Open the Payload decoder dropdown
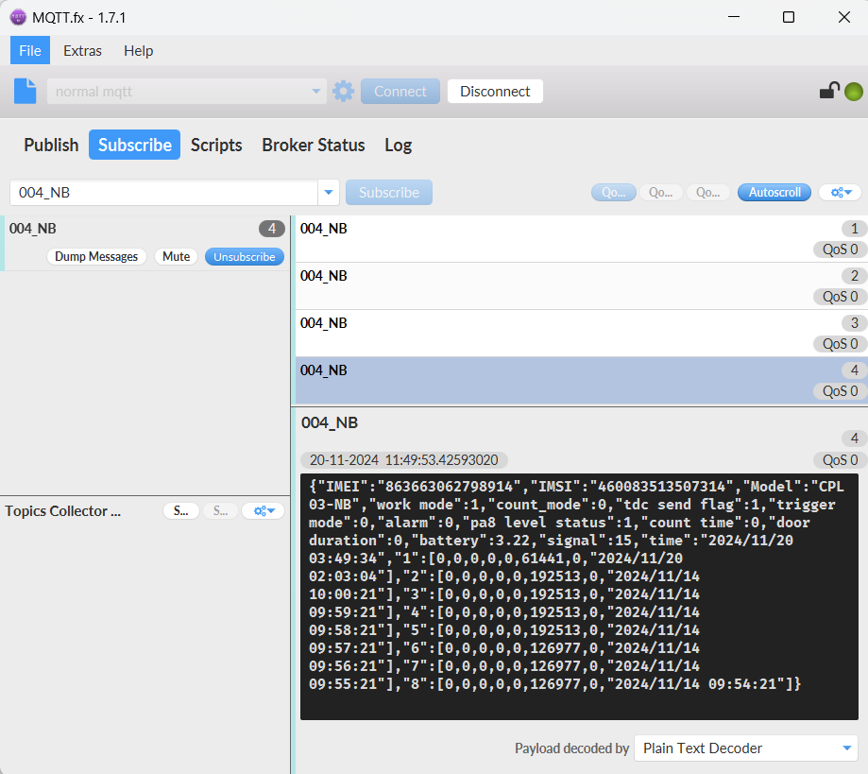This screenshot has height=774, width=868. [x=745, y=748]
